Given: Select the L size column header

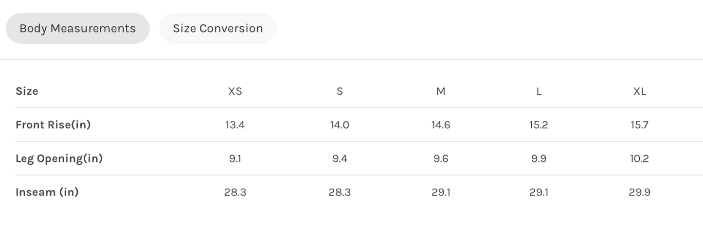Looking at the screenshot, I should [539, 91].
